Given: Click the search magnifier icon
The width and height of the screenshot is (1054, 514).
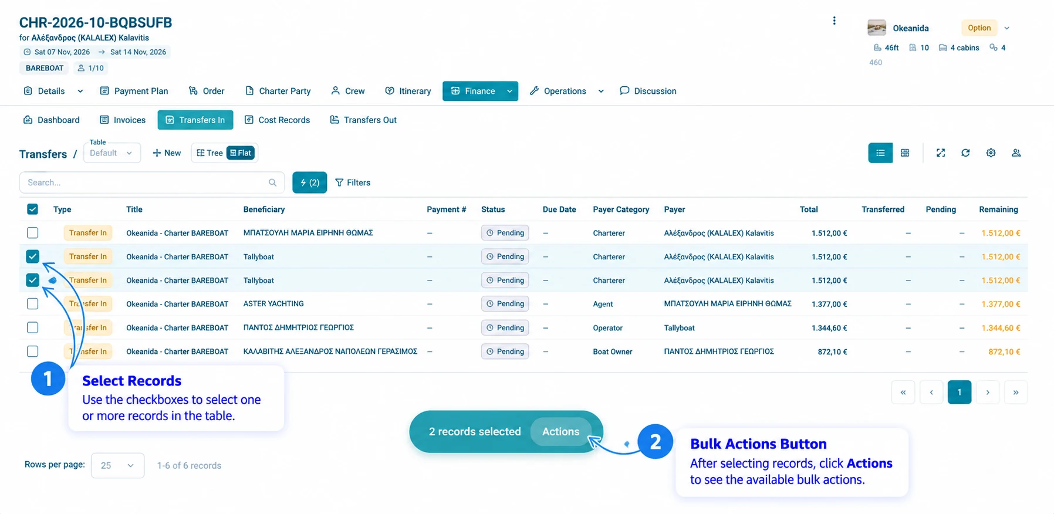Looking at the screenshot, I should tap(272, 182).
